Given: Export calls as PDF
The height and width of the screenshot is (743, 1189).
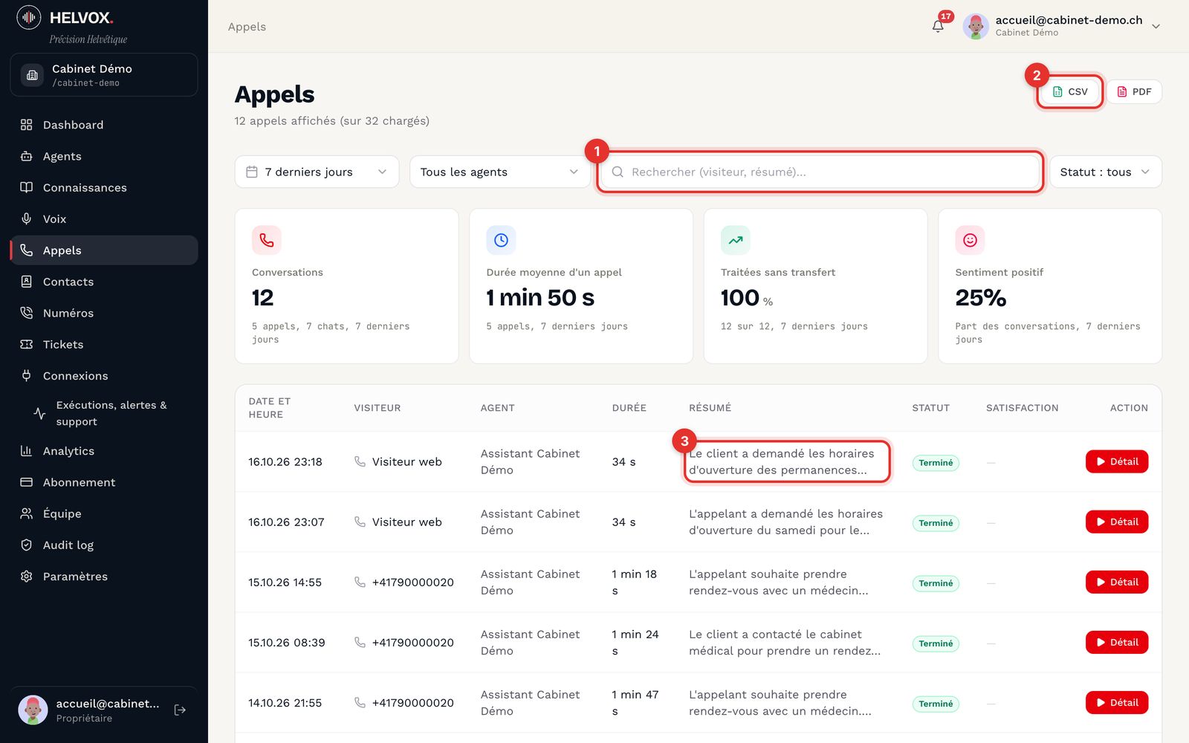Looking at the screenshot, I should (1134, 91).
